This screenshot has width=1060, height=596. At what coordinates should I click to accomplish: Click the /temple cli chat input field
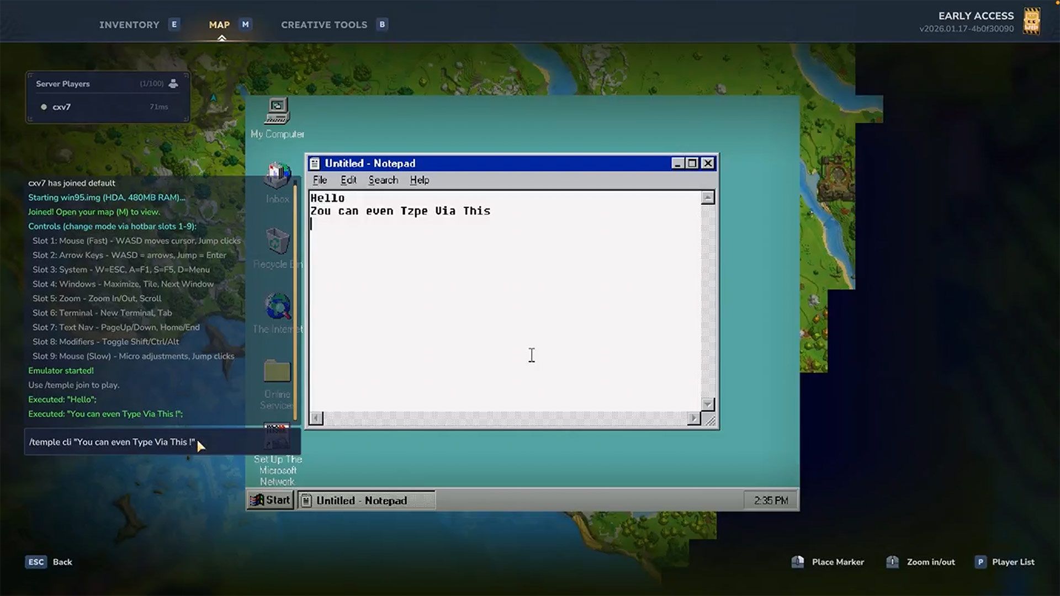110,441
